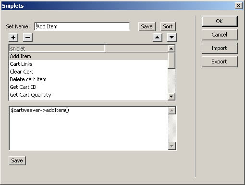Add a new sniplet with the plus button
245x185 pixels.
click(x=13, y=37)
